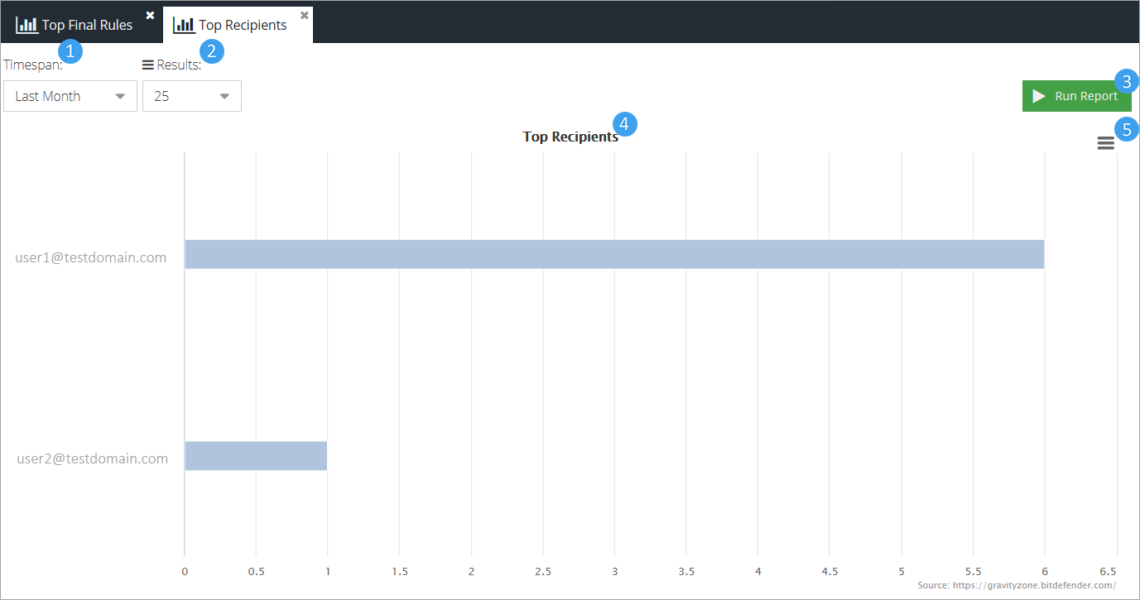This screenshot has height=600, width=1140.
Task: Click the user2@testdomain.com bar in chart
Action: tap(256, 456)
